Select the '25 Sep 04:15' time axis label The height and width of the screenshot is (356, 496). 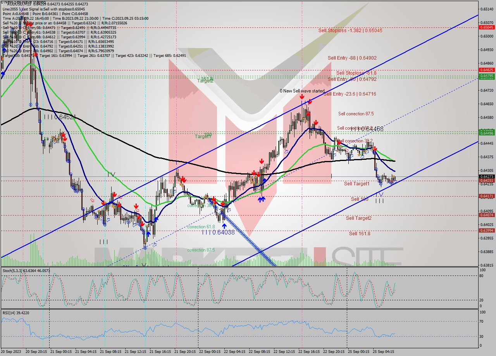click(x=383, y=352)
